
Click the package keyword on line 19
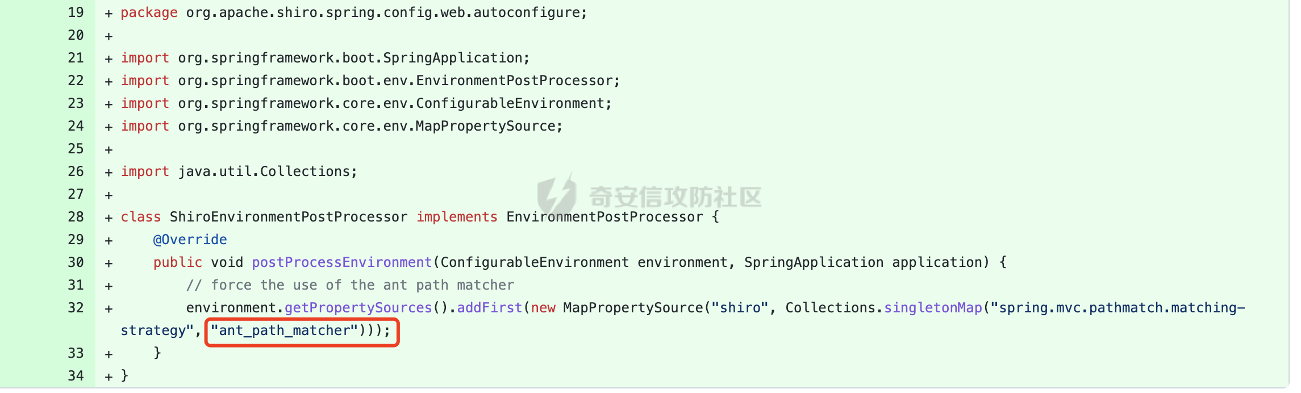(x=149, y=12)
